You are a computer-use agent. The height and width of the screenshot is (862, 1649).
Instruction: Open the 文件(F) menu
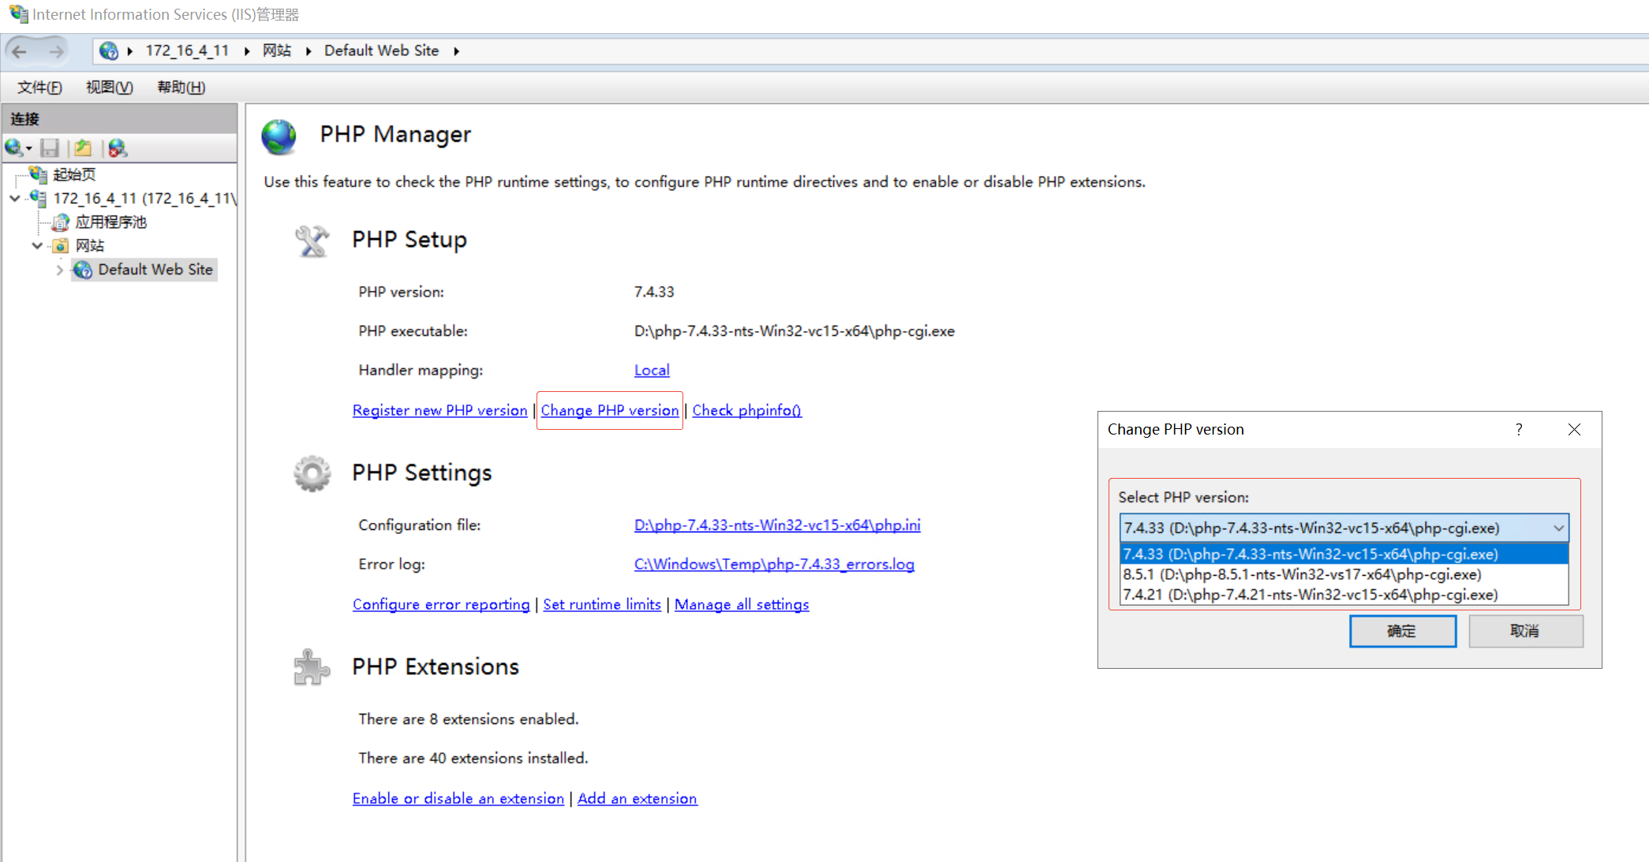coord(39,87)
